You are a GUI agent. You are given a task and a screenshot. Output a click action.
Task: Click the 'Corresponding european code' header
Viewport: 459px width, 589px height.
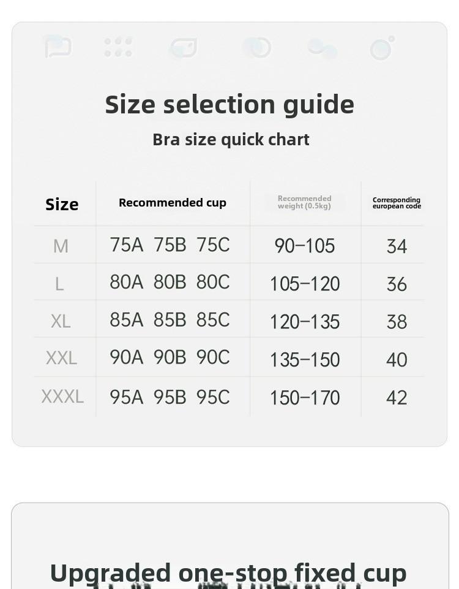point(397,203)
